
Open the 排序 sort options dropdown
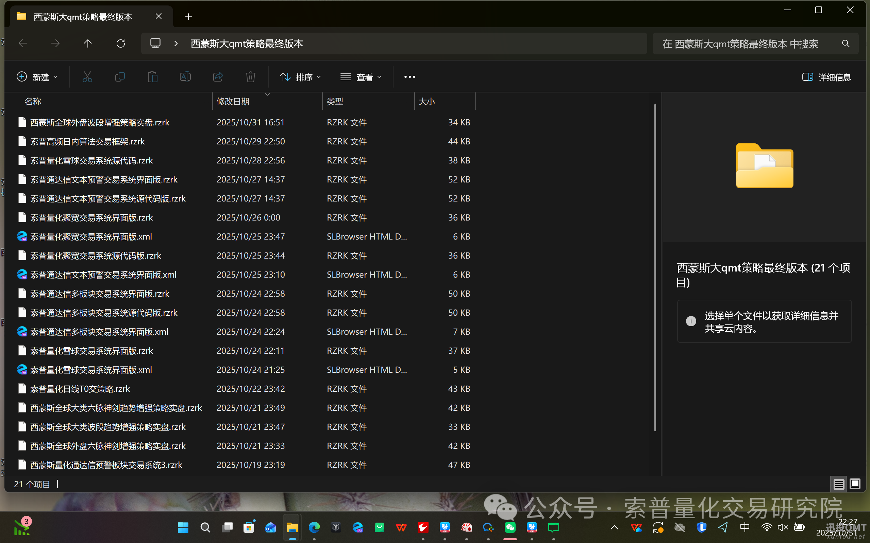coord(300,77)
